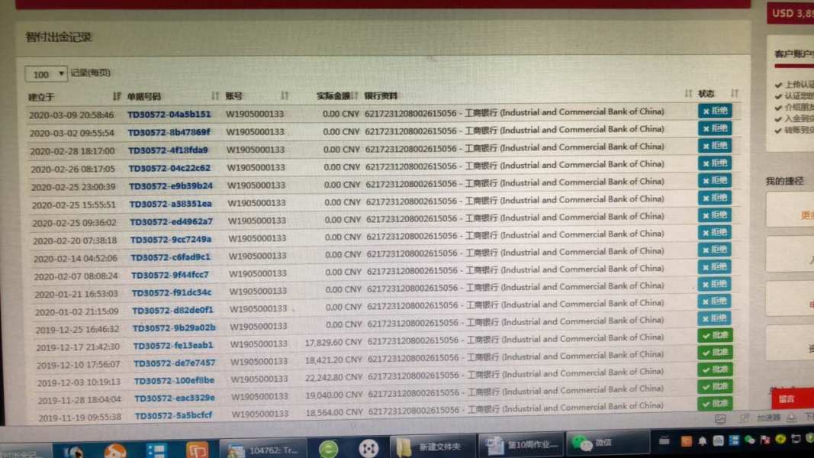This screenshot has width=814, height=458.
Task: Open order TD30572-e9b39b24
Action: point(171,186)
